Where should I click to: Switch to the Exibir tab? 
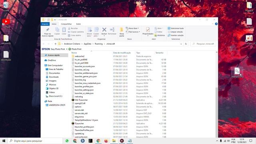tap(78, 24)
